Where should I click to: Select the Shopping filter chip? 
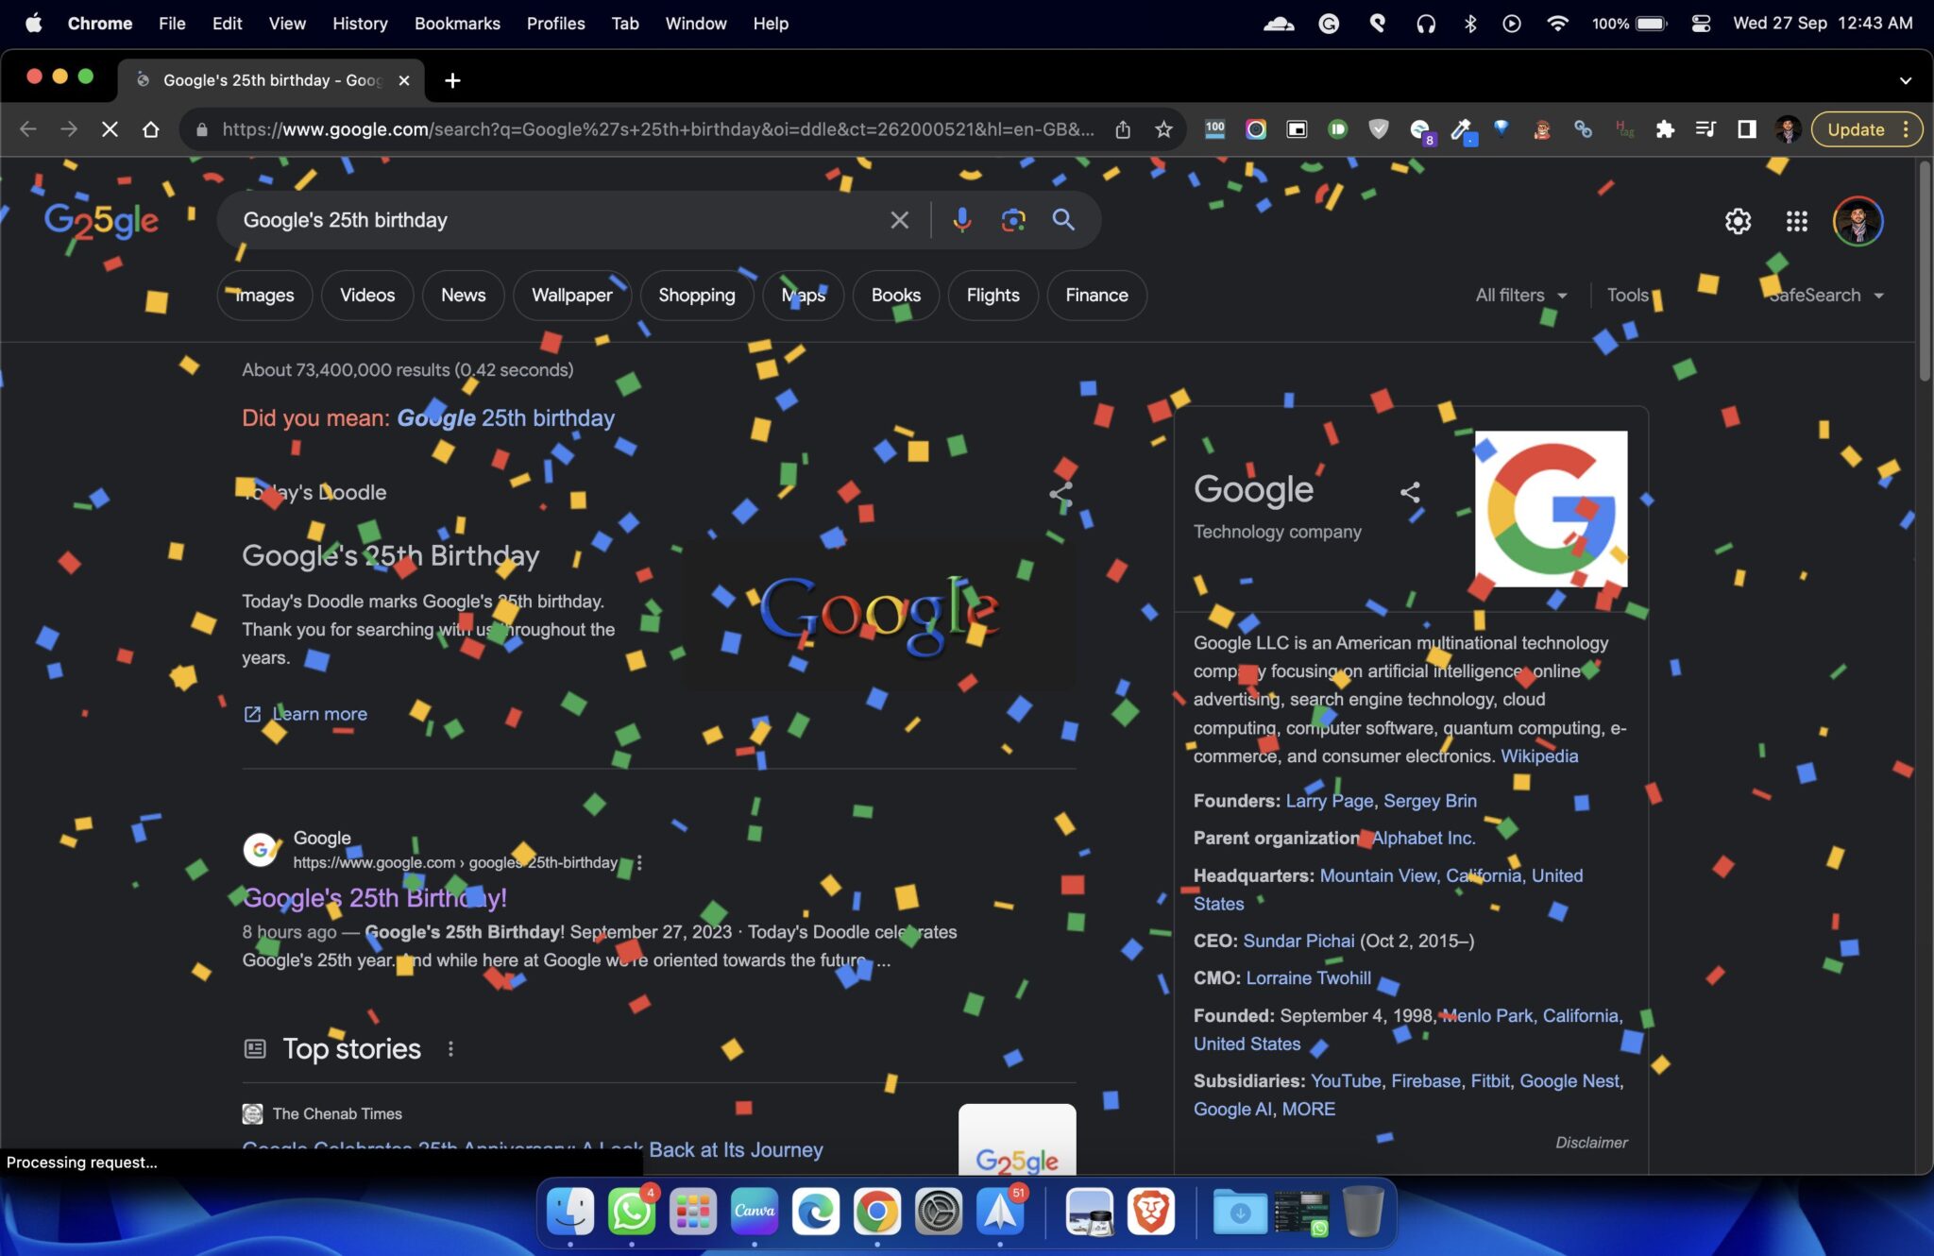pos(697,296)
